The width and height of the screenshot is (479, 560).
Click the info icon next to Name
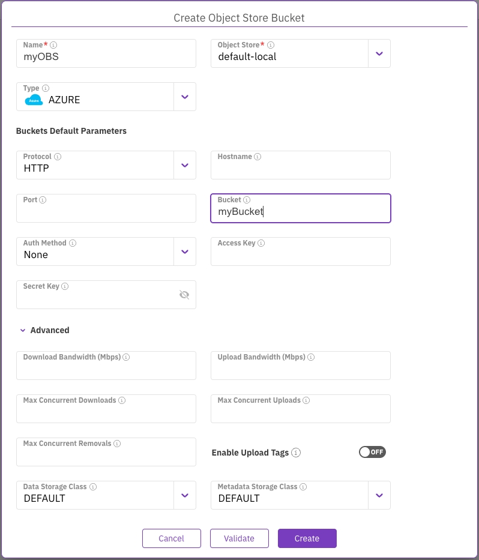[53, 45]
